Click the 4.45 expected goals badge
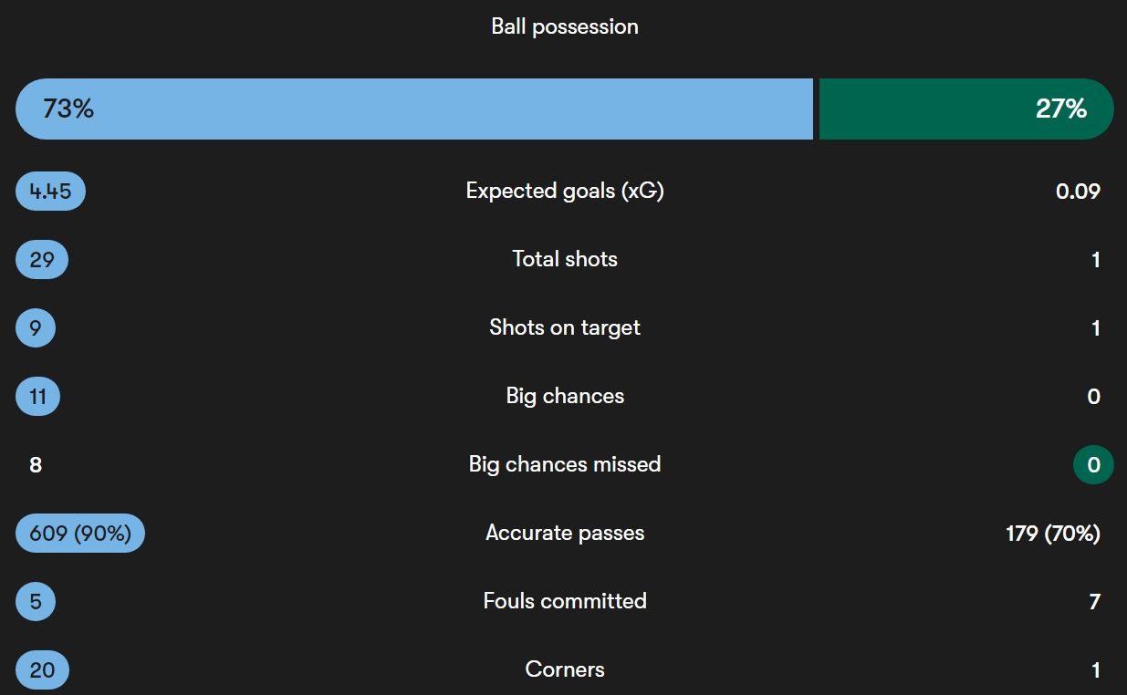The image size is (1127, 695). coord(50,192)
